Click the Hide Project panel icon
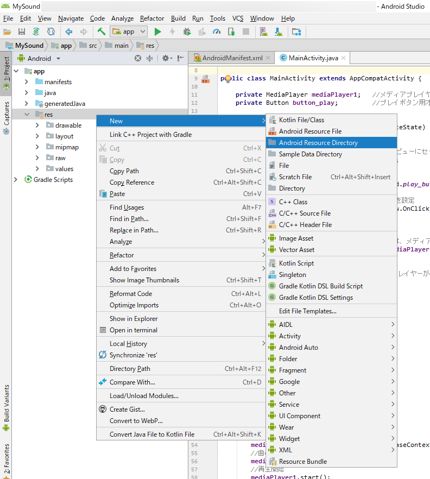 coord(180,58)
